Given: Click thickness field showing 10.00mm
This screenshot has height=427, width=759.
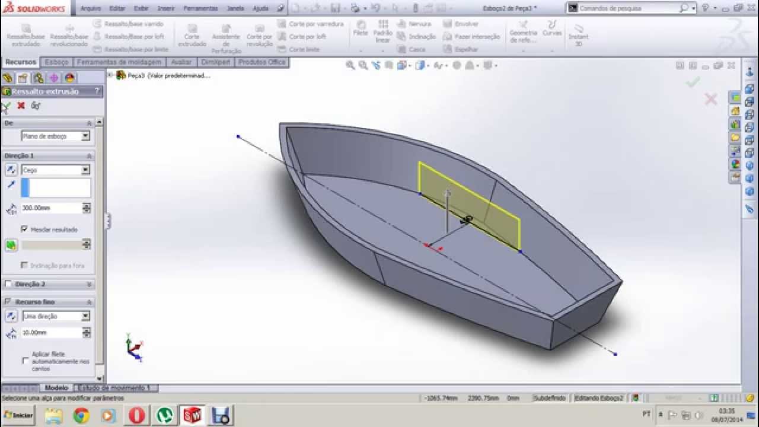Looking at the screenshot, I should click(51, 333).
